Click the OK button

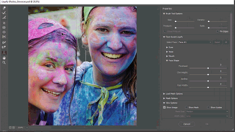click(x=207, y=124)
